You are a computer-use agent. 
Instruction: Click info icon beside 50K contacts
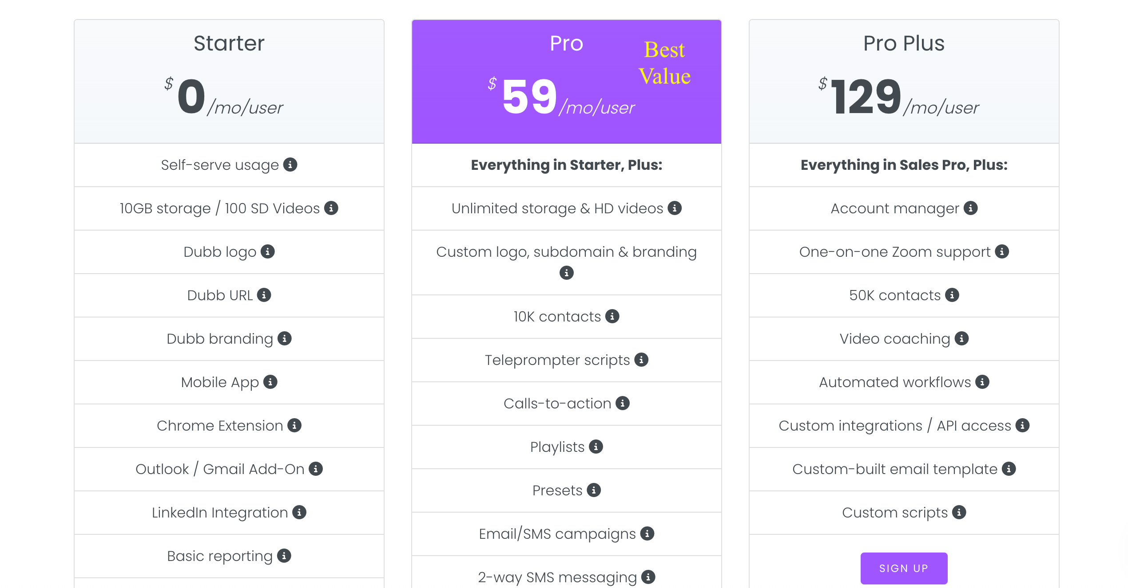click(952, 295)
